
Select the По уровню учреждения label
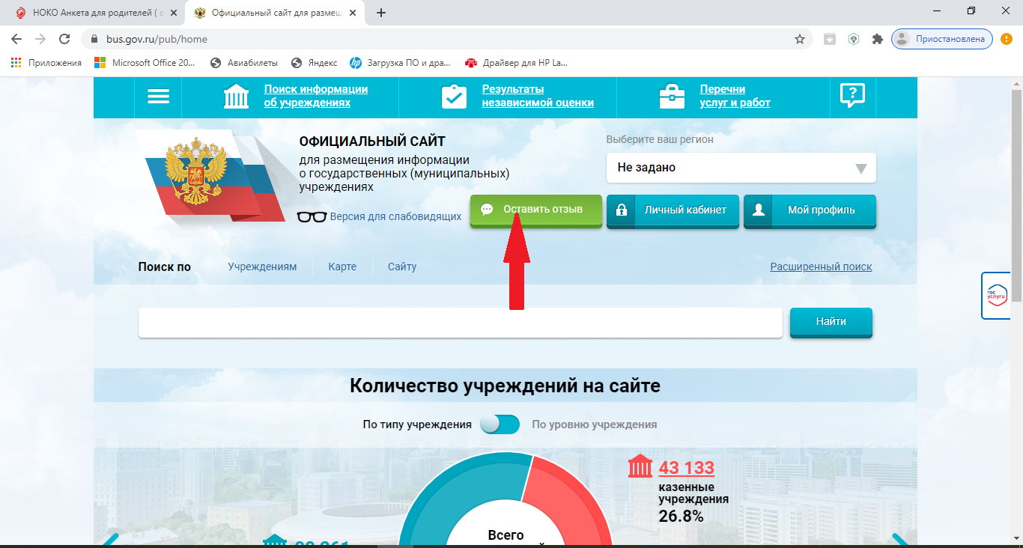595,424
